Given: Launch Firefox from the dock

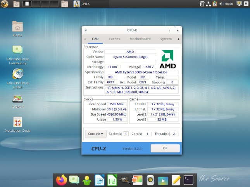Looking at the screenshot, I should click(61, 180).
